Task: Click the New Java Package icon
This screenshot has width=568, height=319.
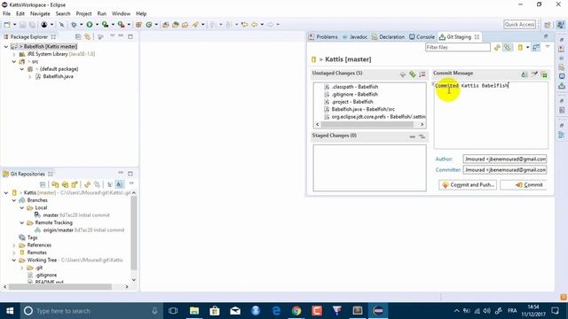Action: pos(138,25)
